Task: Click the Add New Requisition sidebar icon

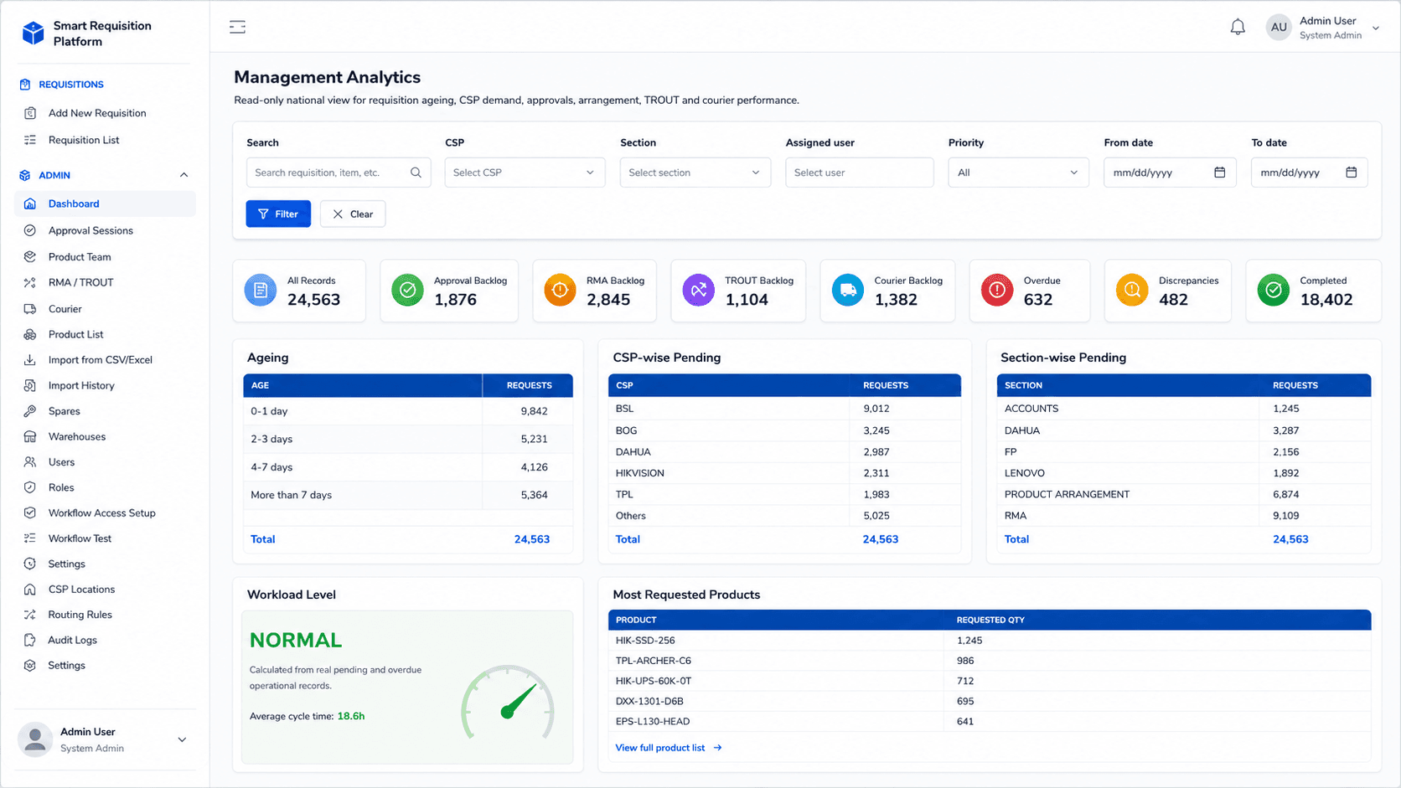Action: [30, 113]
